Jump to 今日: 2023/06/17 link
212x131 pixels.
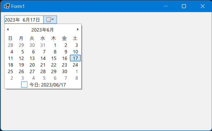point(47,85)
